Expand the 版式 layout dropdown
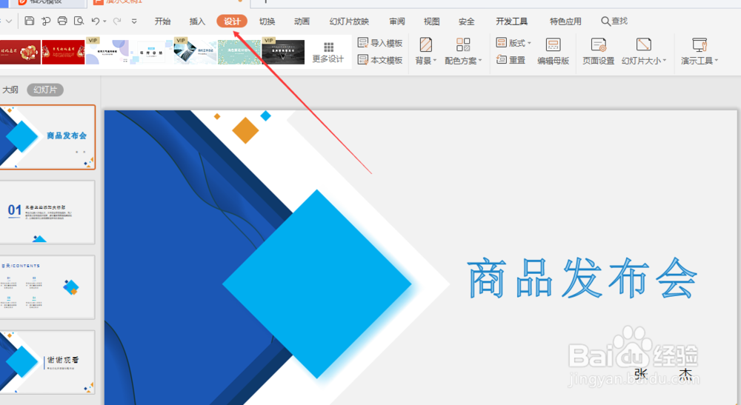Screen dimensions: 741x405 click(514, 43)
